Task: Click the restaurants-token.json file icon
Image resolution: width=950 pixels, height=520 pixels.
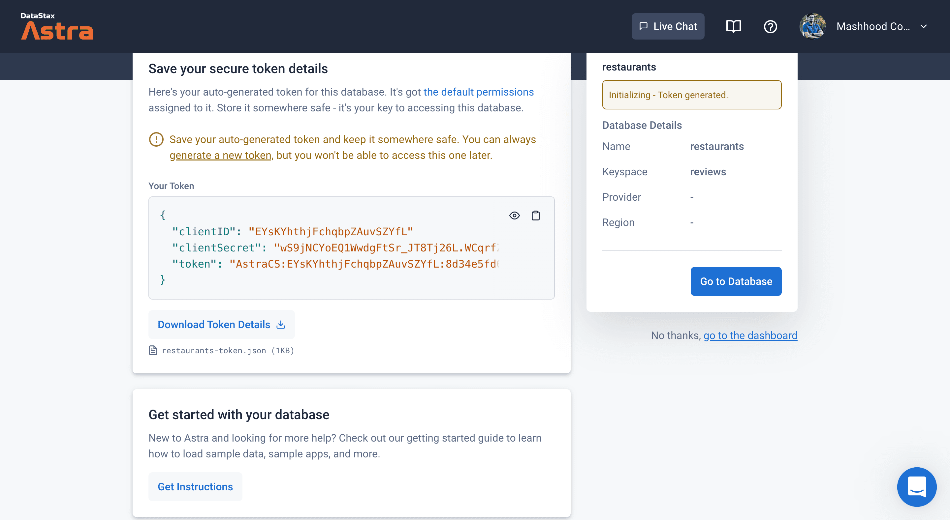Action: coord(153,350)
